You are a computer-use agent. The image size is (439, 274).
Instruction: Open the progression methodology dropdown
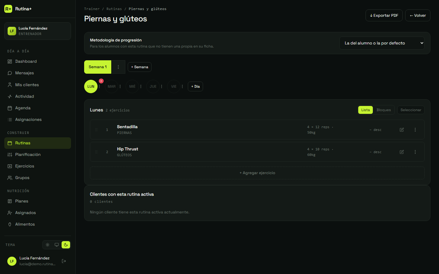click(x=382, y=43)
